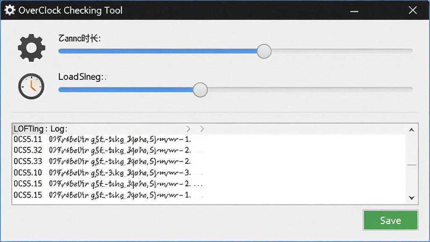Click the first chevron in the log header
The height and width of the screenshot is (242, 430).
pyautogui.click(x=189, y=129)
